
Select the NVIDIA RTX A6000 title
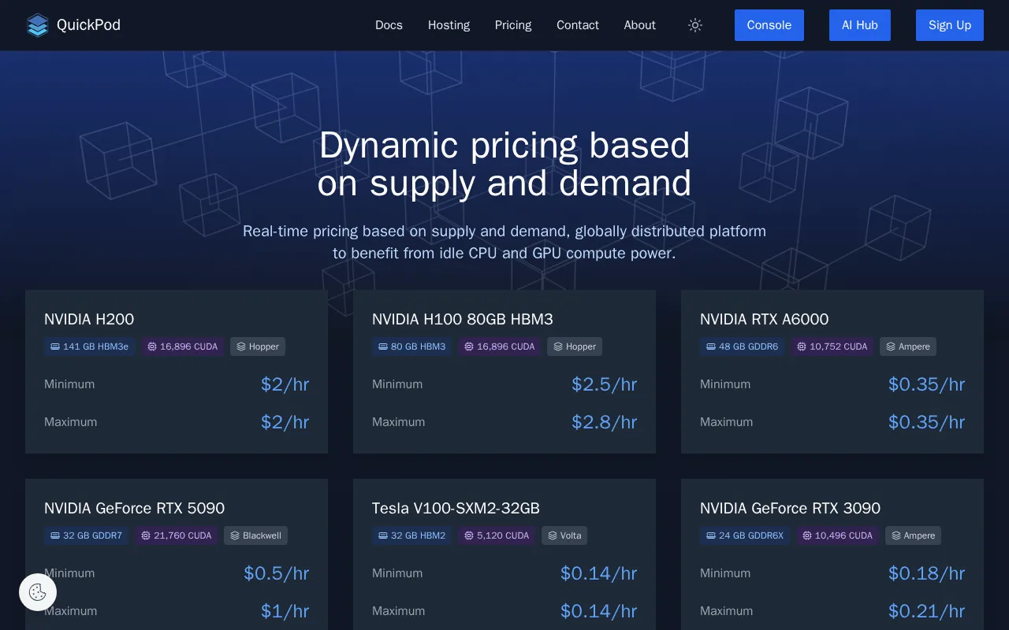point(764,319)
